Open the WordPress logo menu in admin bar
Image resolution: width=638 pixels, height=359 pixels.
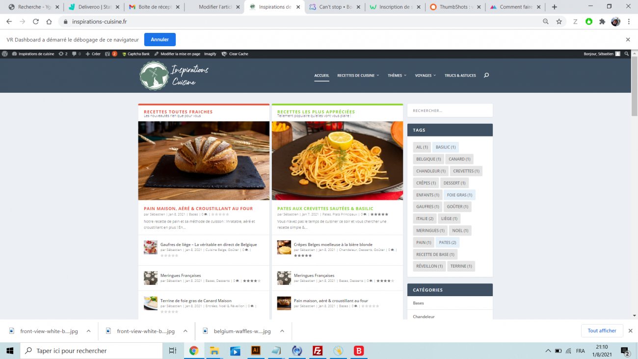(x=5, y=54)
